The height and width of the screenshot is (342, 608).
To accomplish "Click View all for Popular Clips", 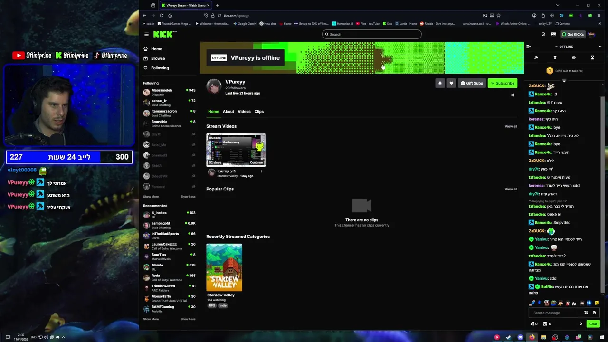I will (511, 189).
